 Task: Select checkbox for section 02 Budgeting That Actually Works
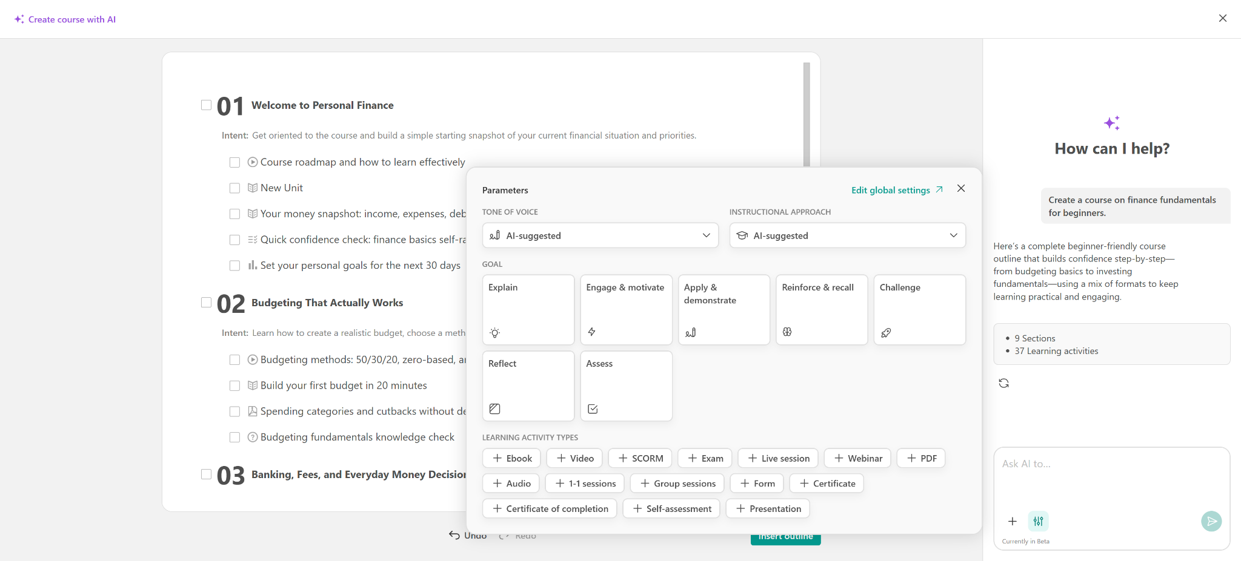pos(206,303)
